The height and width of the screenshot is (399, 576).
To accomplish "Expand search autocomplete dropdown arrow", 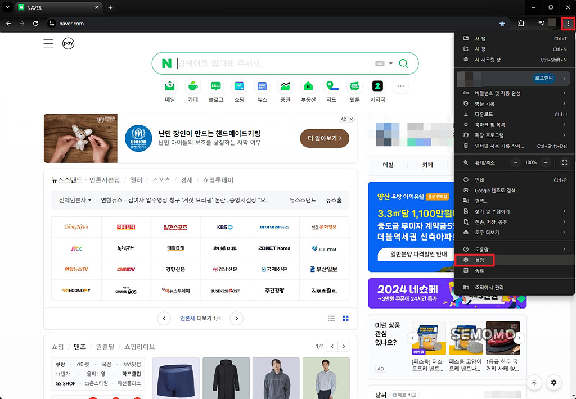I will coord(391,63).
